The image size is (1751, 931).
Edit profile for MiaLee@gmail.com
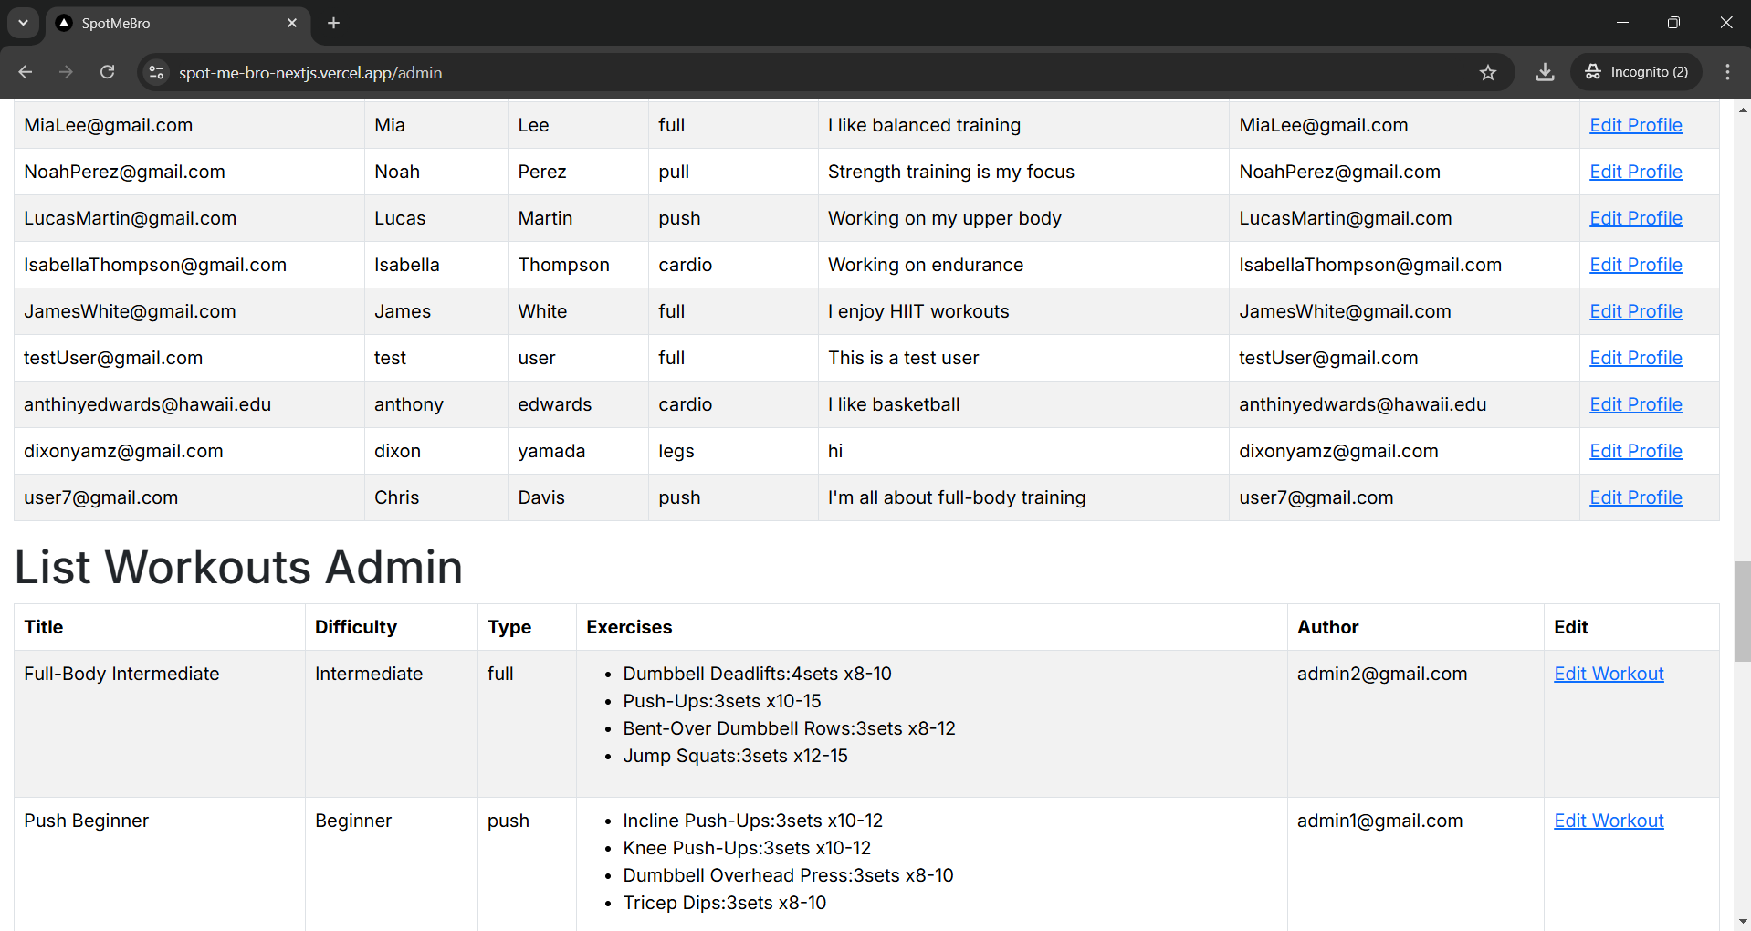pyautogui.click(x=1635, y=125)
